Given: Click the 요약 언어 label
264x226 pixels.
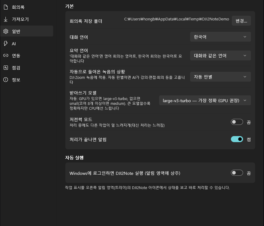Looking at the screenshot, I should (x=79, y=50).
